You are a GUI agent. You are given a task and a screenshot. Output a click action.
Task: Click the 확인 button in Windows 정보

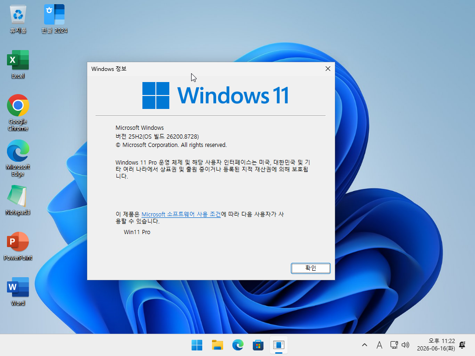click(310, 268)
